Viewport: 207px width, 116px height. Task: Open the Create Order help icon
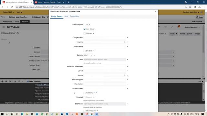tap(17, 33)
